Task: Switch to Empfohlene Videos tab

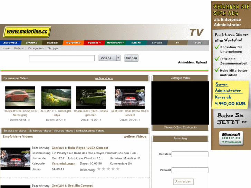Action: [15, 131]
